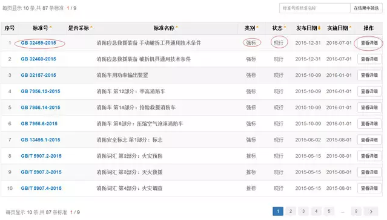The image size is (387, 220).
Task: Sort by 标准名称 column arrow
Action: click(x=177, y=27)
